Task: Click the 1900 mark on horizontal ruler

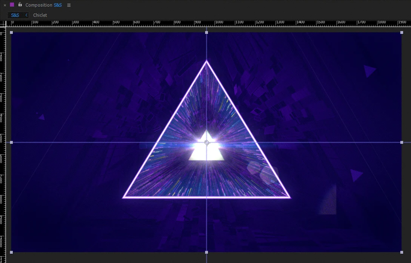Action: pyautogui.click(x=402, y=22)
